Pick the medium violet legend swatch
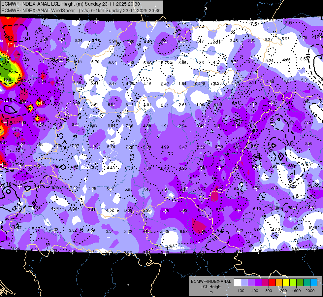 click(x=251, y=282)
